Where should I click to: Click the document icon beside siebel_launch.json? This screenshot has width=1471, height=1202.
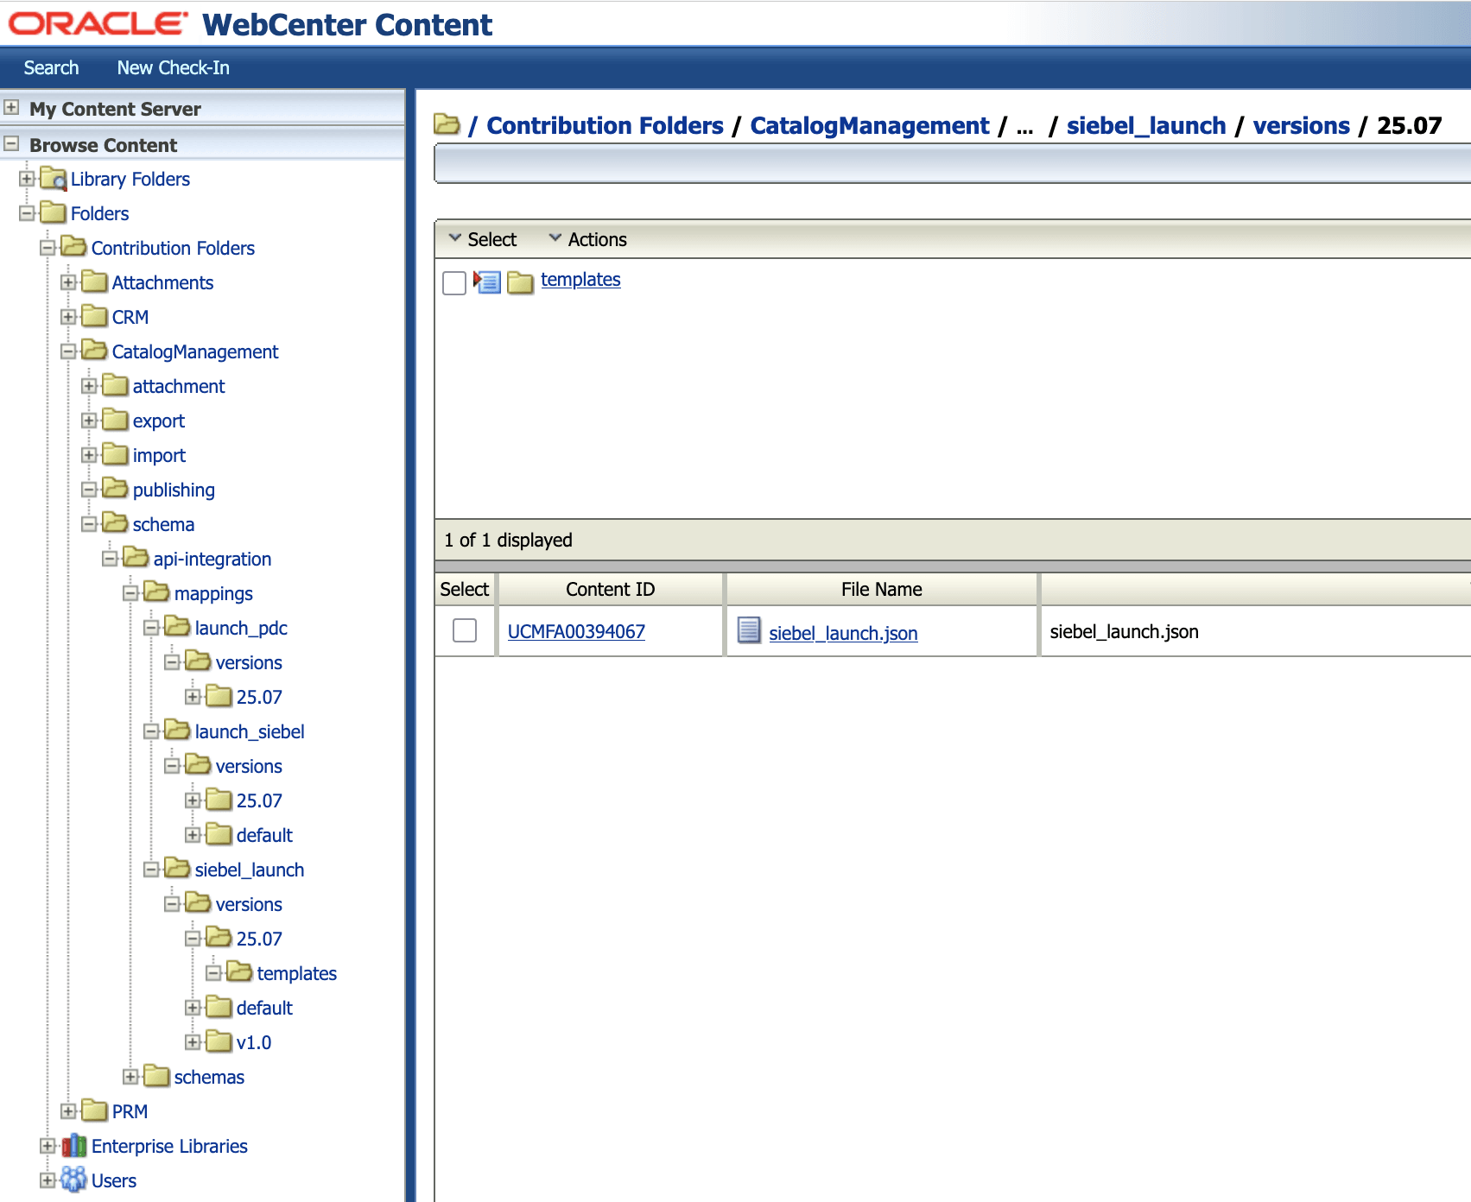[749, 630]
